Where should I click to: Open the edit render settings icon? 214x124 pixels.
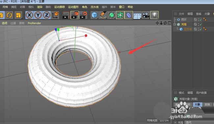coord(83,15)
